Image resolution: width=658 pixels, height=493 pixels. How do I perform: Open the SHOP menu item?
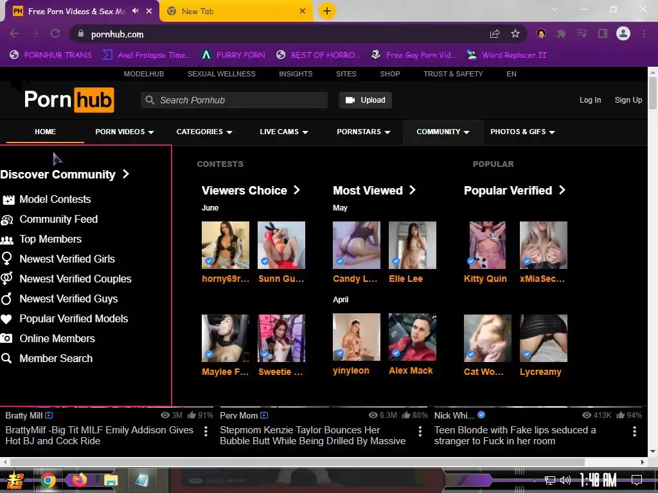pos(390,74)
